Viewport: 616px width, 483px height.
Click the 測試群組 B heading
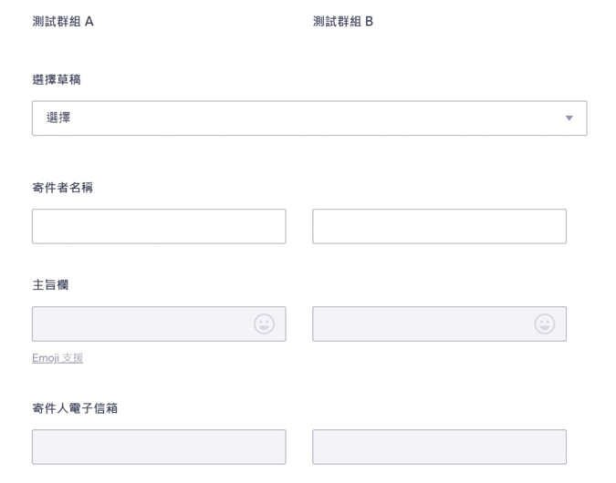[343, 21]
